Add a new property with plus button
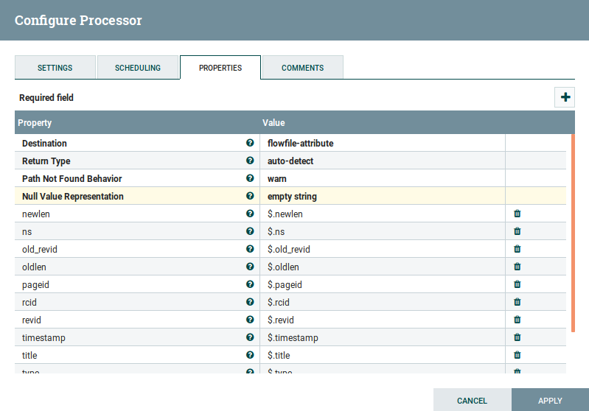The height and width of the screenshot is (411, 589). coord(565,97)
